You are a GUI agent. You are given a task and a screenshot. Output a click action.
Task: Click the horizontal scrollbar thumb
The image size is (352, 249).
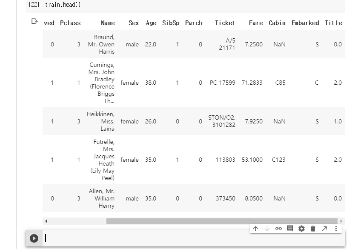221,221
